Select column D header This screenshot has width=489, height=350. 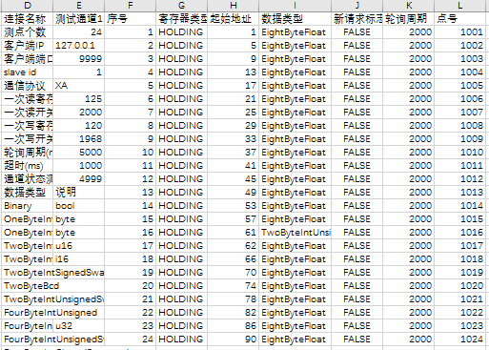(x=28, y=6)
